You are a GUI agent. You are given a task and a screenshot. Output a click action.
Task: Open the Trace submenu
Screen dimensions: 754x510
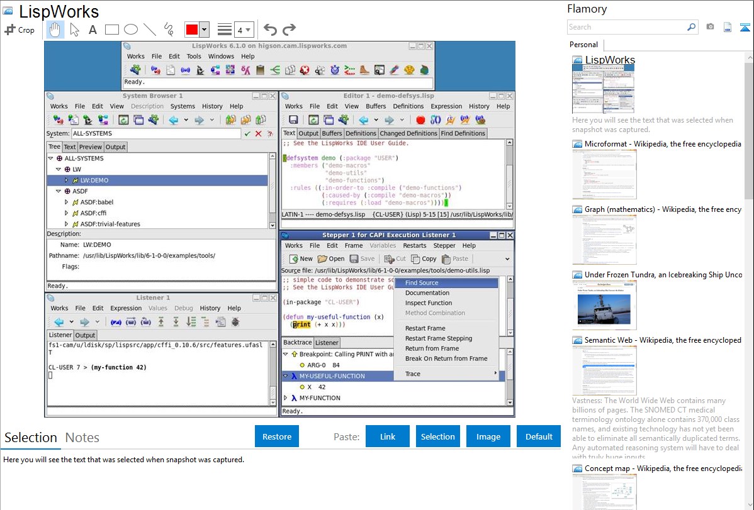tap(446, 374)
